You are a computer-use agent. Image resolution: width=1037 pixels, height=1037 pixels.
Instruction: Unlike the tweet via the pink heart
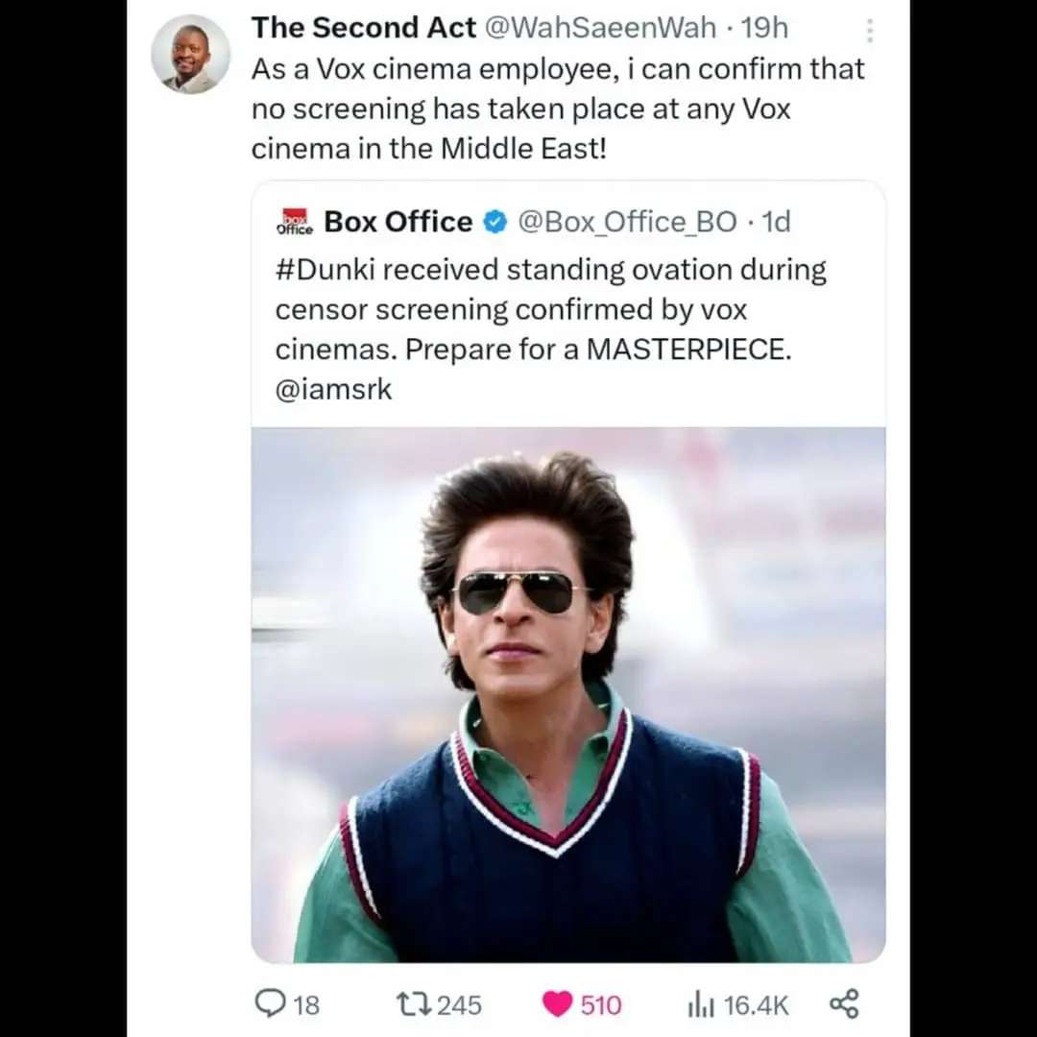[557, 1004]
